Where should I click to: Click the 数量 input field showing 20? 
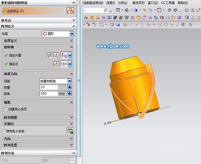pyautogui.click(x=49, y=87)
